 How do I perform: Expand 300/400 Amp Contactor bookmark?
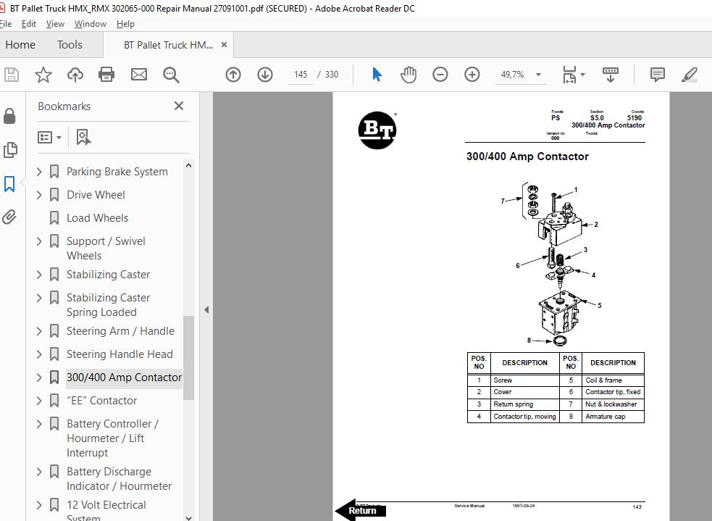pyautogui.click(x=39, y=378)
